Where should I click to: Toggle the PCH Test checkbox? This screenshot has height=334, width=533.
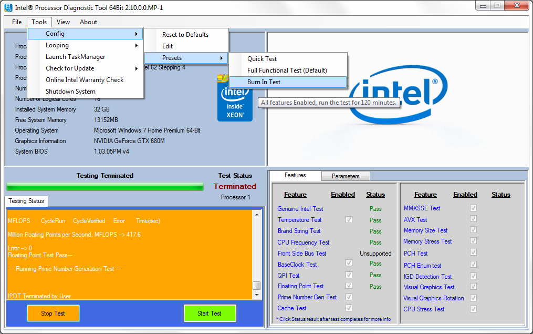[473, 252]
